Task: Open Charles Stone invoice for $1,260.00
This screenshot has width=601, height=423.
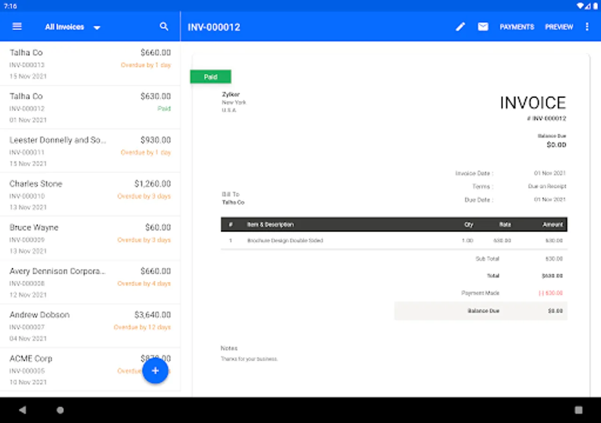Action: [x=90, y=195]
